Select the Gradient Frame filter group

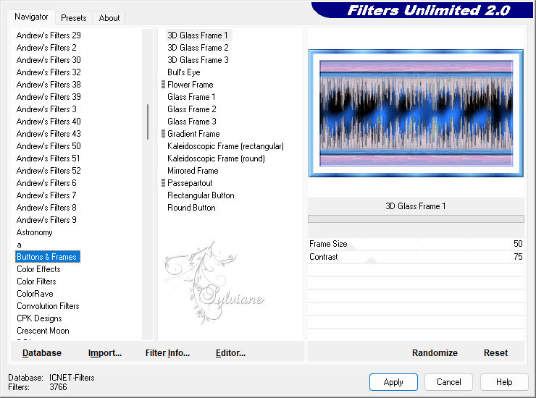click(x=193, y=134)
